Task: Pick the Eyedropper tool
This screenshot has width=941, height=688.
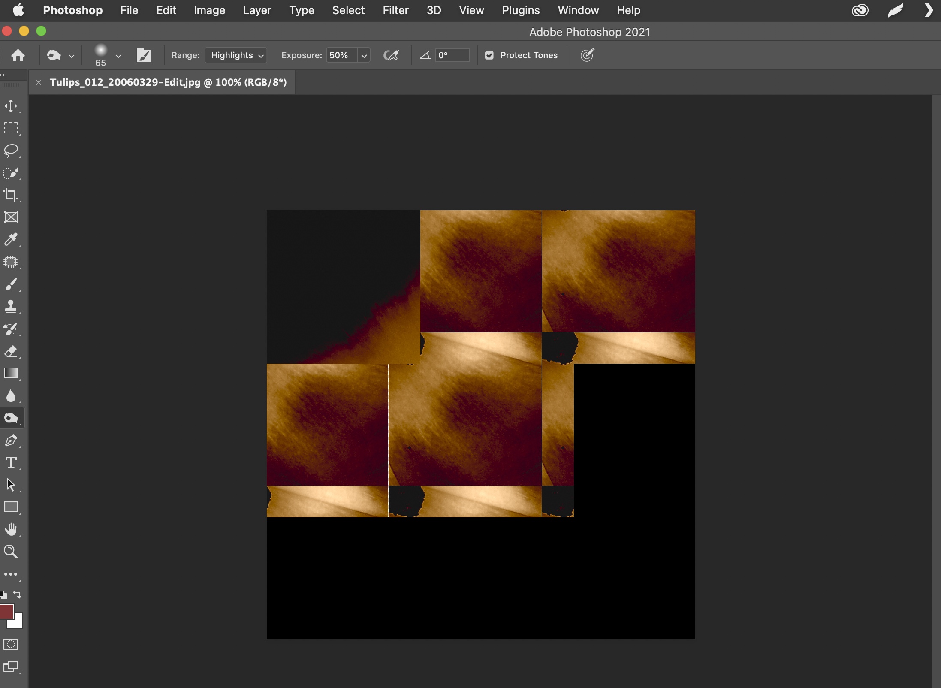Action: (11, 239)
